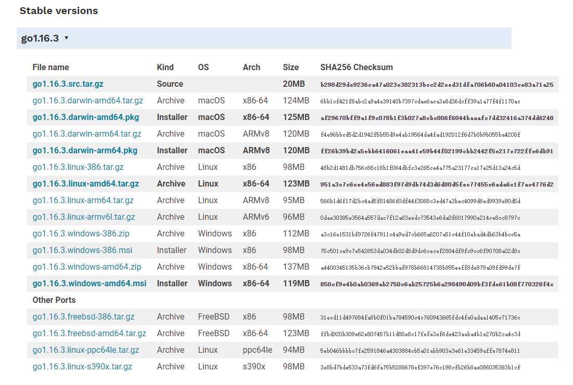This screenshot has width=573, height=385.
Task: Select checksum of go1.16.3.linux-s390x.tar.gz row
Action: point(420,367)
